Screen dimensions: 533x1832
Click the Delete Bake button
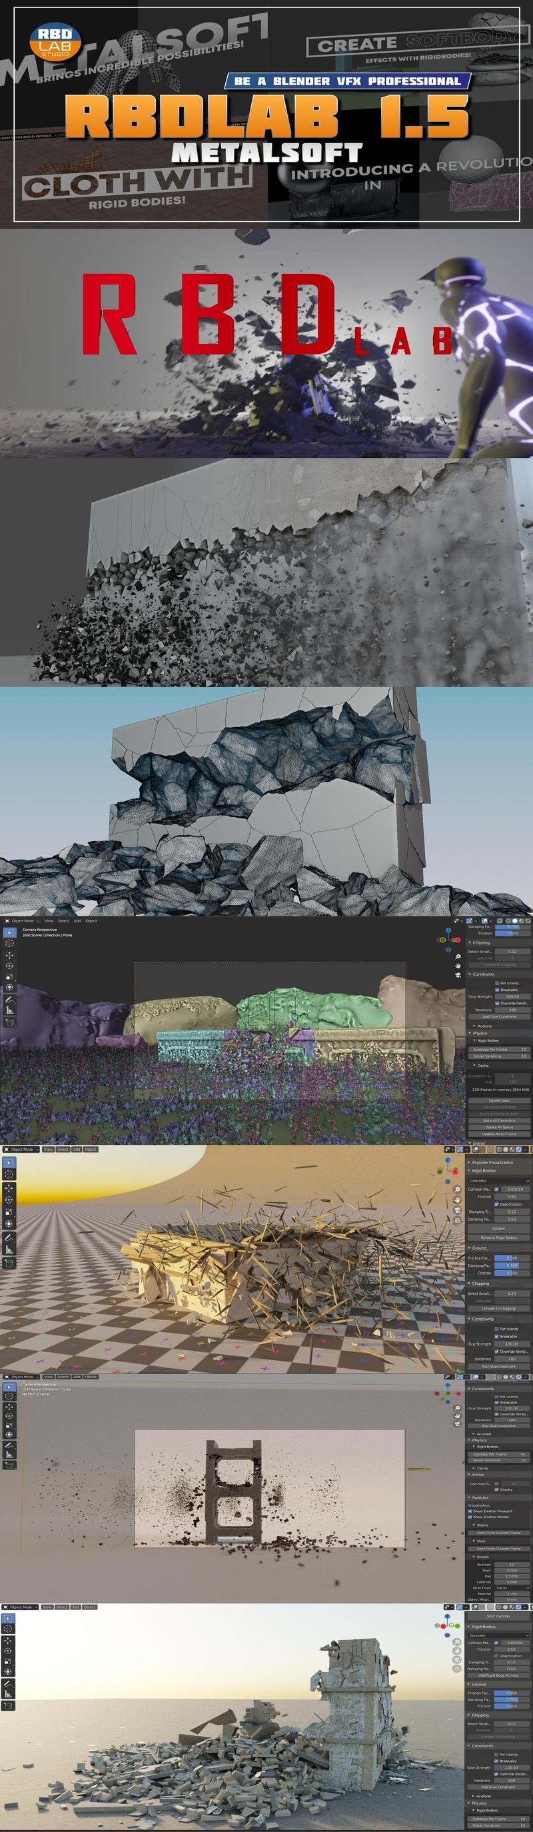coord(499,1101)
